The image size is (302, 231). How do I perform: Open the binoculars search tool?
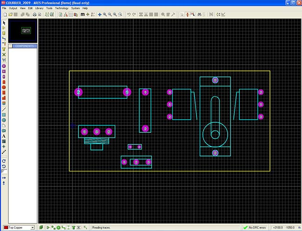199,14
